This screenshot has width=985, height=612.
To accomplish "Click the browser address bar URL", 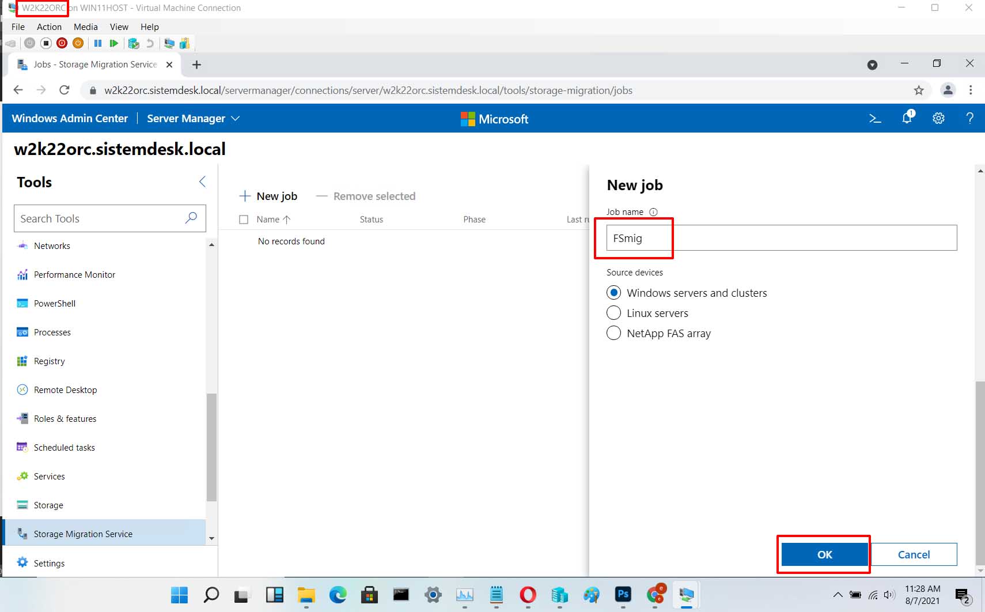I will click(368, 90).
